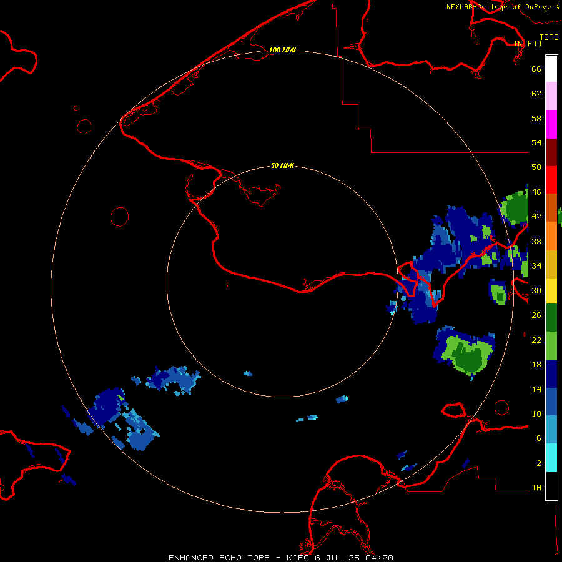Click the '38' legend value
Image resolution: width=562 pixels, height=562 pixels.
[x=536, y=241]
